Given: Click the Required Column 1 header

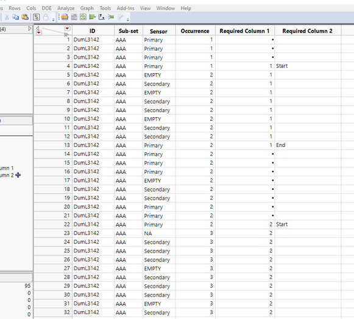Looking at the screenshot, I should [x=244, y=31].
